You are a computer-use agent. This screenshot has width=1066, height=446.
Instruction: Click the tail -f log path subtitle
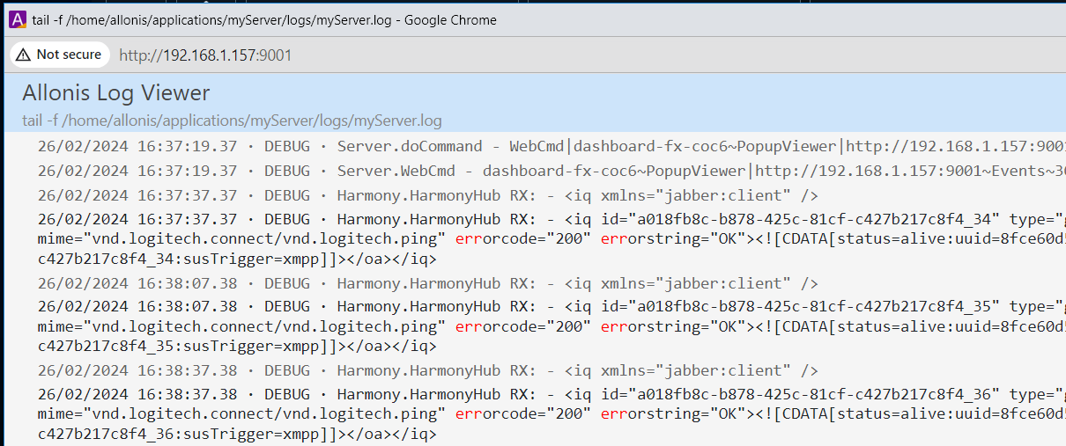point(232,121)
